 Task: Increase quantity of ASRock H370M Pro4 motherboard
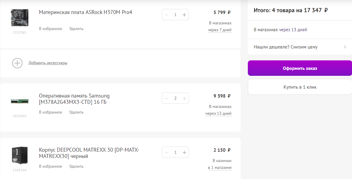(184, 15)
